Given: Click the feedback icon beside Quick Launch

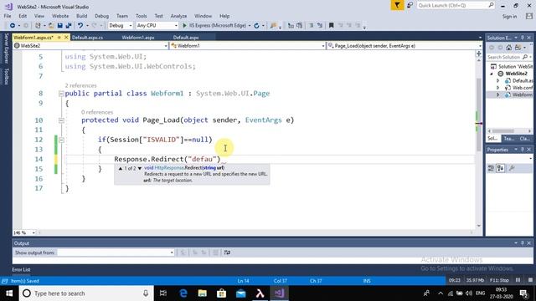Looking at the screenshot, I should coord(410,6).
